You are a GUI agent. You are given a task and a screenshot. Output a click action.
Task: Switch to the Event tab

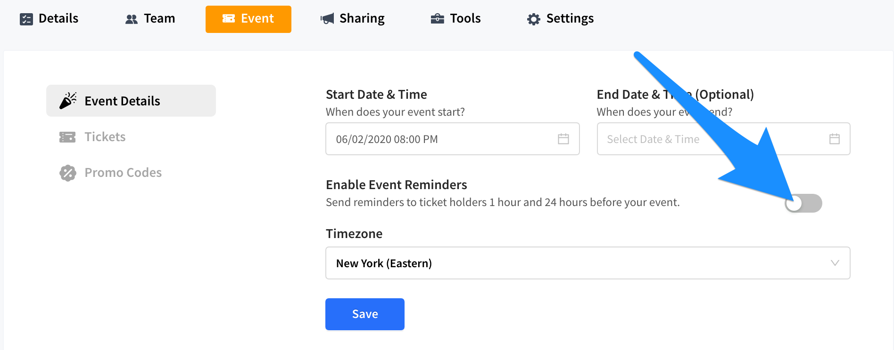coord(248,19)
